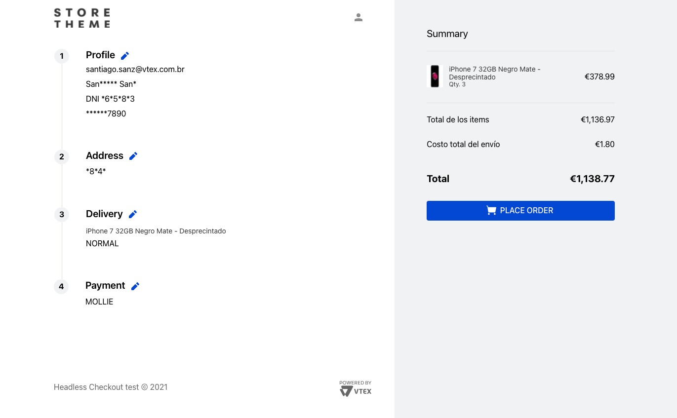Click the masked phone ******7890
This screenshot has height=418, width=677.
[106, 114]
